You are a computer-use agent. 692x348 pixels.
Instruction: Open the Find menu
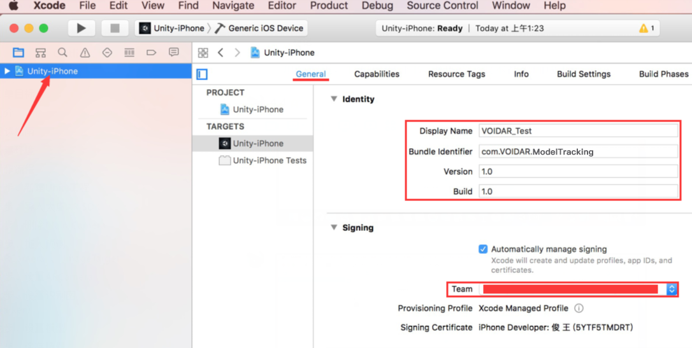189,6
